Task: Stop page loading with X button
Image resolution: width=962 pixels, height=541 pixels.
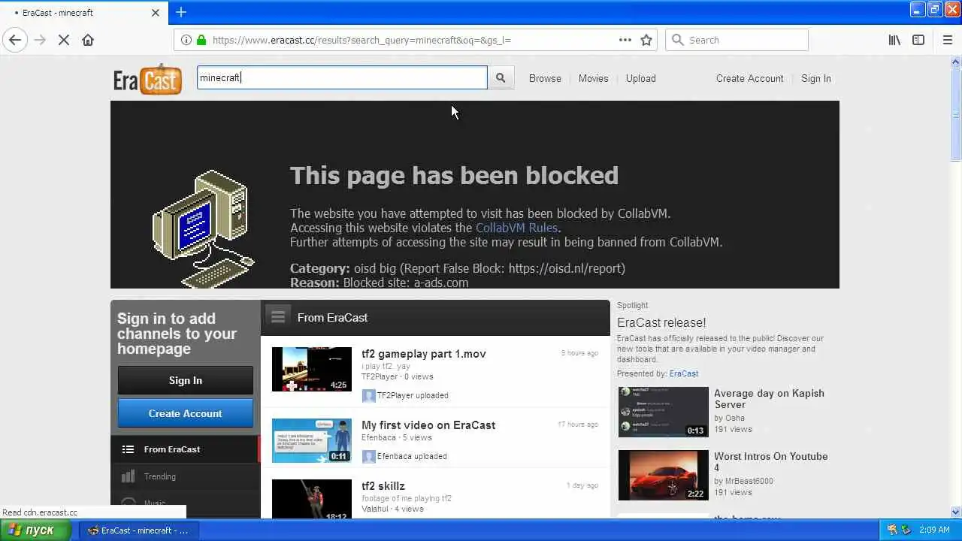Action: 64,40
